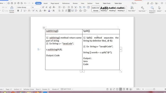The height and width of the screenshot is (93, 166).
Task: Click the table move handle
Action: [x=44, y=28]
